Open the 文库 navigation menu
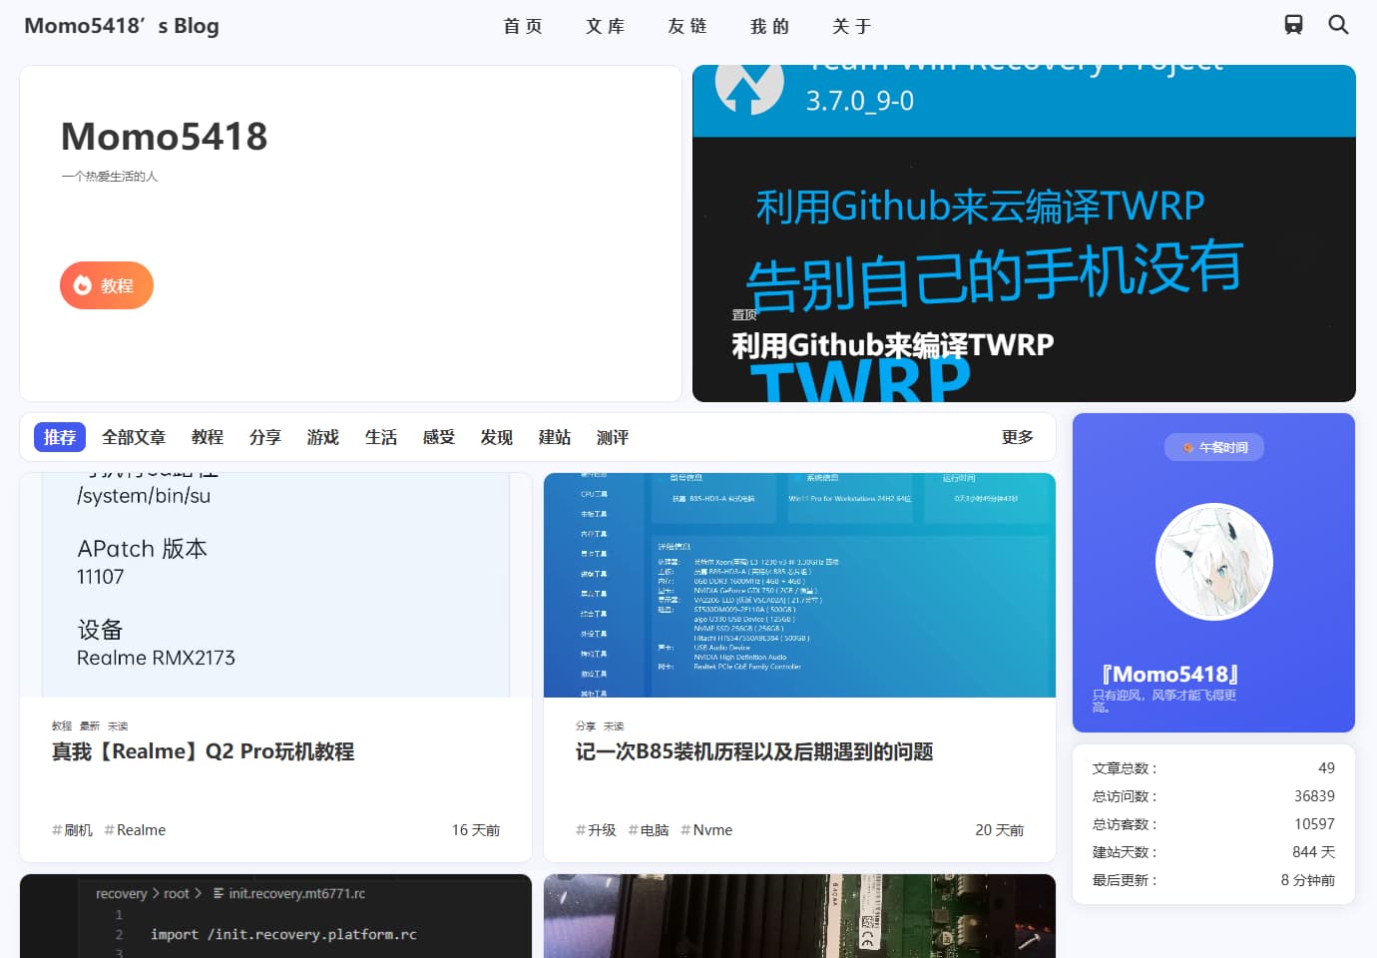The width and height of the screenshot is (1377, 958). (x=605, y=26)
